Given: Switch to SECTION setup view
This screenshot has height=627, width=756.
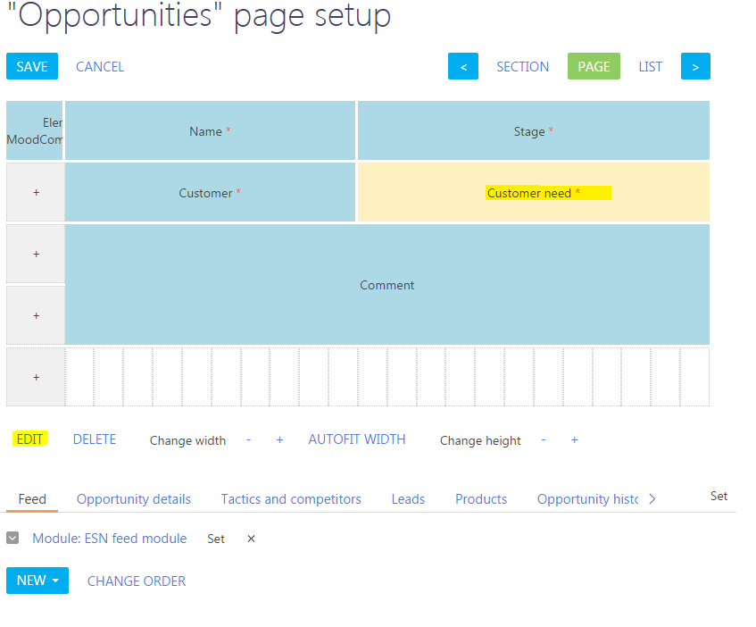Looking at the screenshot, I should 522,66.
